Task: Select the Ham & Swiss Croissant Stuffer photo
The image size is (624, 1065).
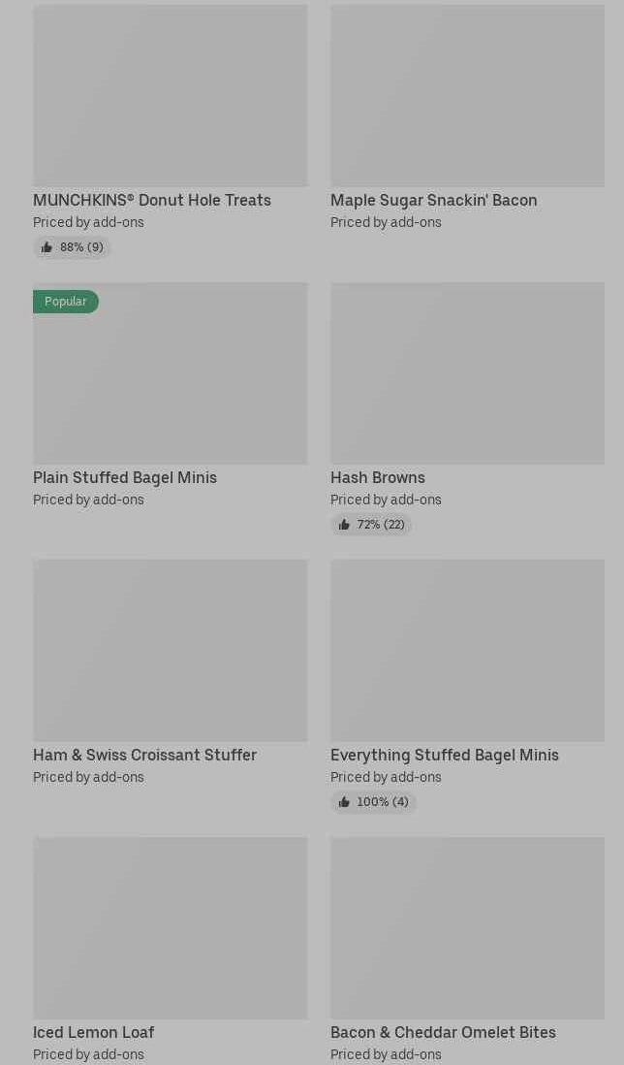Action: 170,650
